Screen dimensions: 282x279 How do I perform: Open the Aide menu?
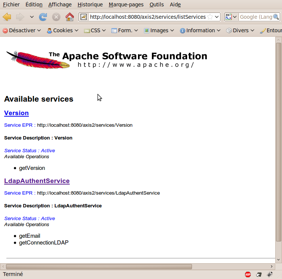click(x=175, y=4)
